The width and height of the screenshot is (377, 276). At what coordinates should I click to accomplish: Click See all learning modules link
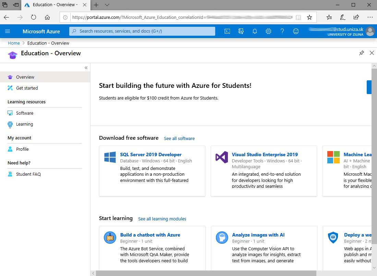162,219
